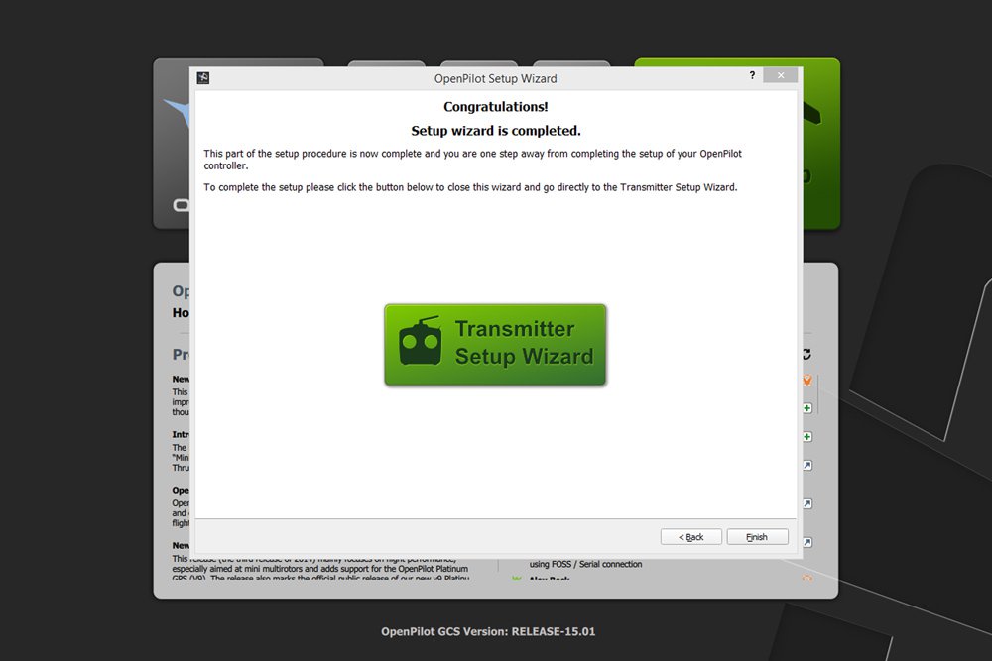Go back with the Back button
The image size is (992, 661).
[690, 537]
